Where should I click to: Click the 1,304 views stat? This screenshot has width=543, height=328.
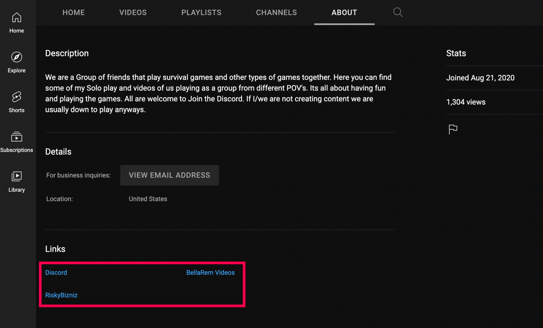(466, 102)
